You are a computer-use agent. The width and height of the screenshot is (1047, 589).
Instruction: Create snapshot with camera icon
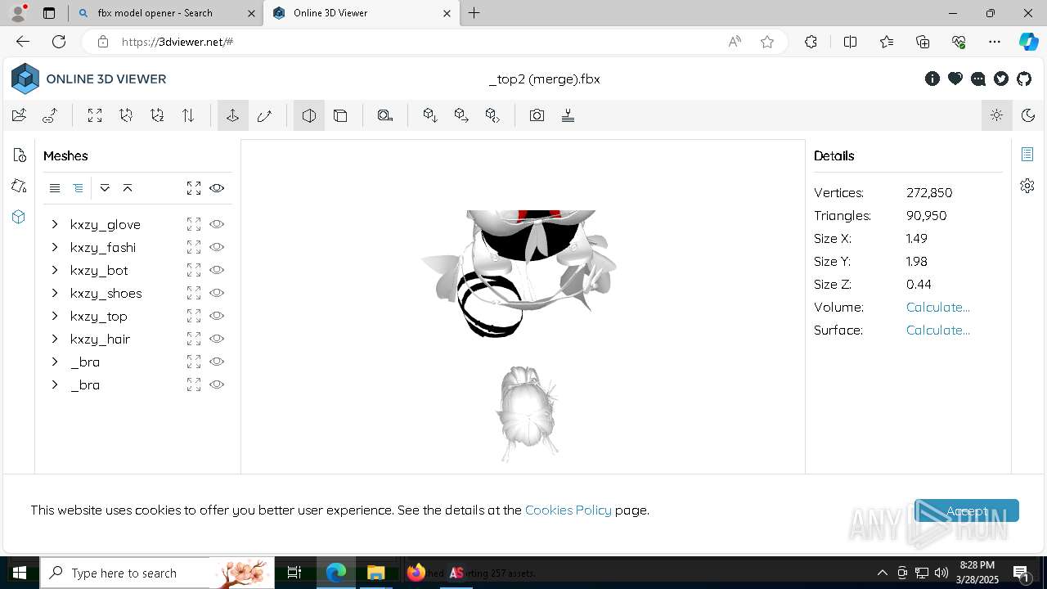tap(537, 115)
